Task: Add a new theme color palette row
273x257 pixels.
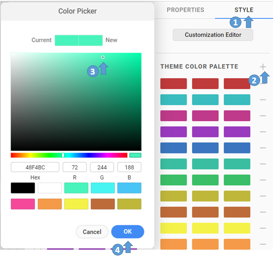Action: pyautogui.click(x=263, y=67)
